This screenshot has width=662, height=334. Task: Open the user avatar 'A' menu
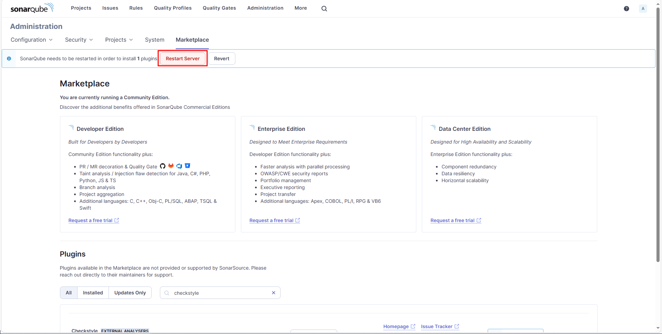pyautogui.click(x=643, y=9)
